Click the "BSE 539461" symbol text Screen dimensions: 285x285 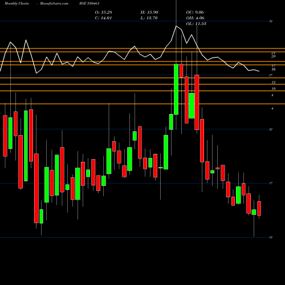coord(89,3)
